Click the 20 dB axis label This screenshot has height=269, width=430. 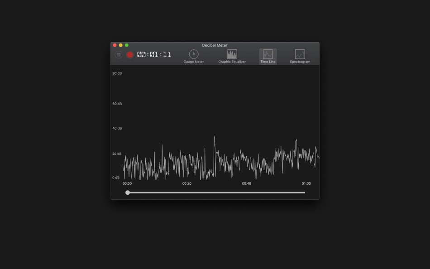click(x=117, y=154)
